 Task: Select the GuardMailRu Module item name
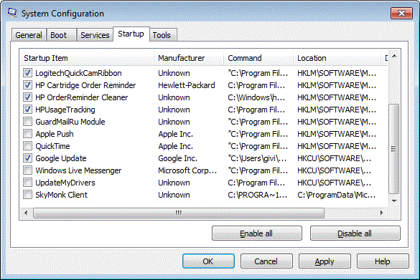tap(70, 122)
